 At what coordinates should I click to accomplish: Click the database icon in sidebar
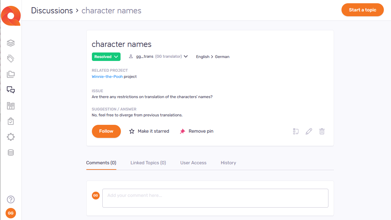(x=11, y=153)
